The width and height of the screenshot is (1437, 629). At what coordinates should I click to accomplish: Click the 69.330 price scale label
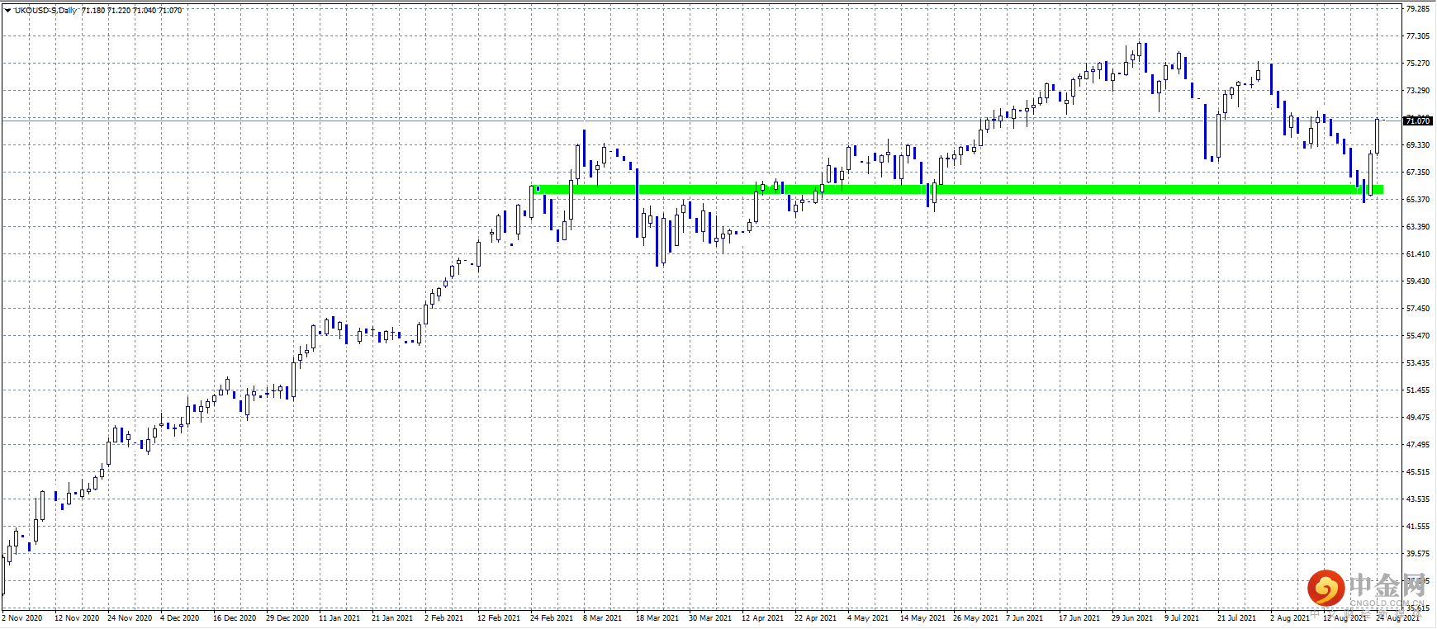click(1418, 145)
